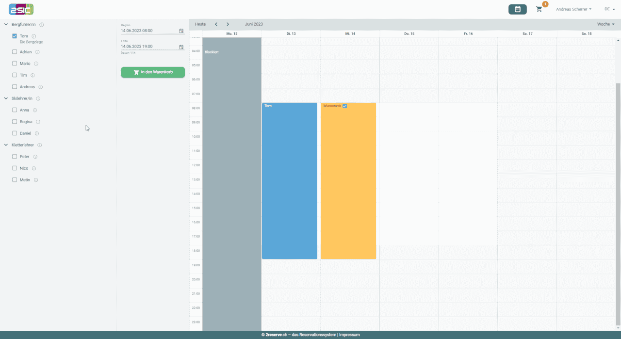This screenshot has height=339, width=621.
Task: Open the DE language menu
Action: point(609,9)
